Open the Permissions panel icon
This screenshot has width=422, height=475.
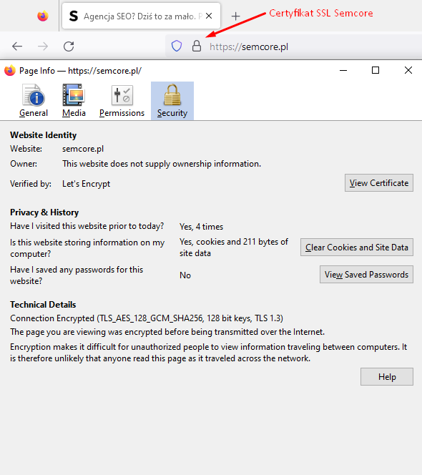(x=122, y=101)
